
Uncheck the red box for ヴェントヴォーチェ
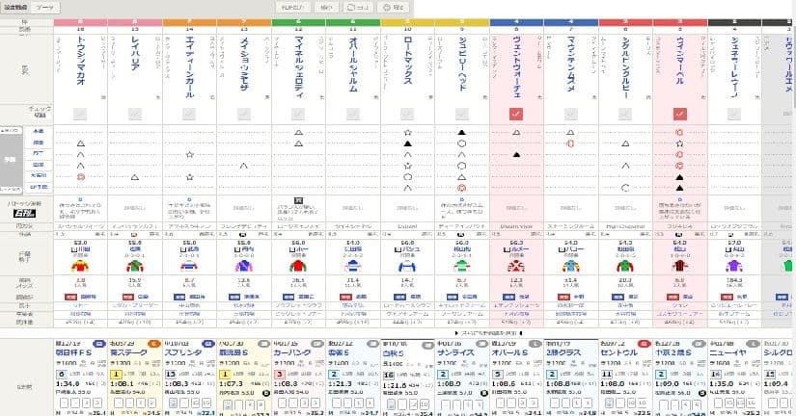[516, 114]
